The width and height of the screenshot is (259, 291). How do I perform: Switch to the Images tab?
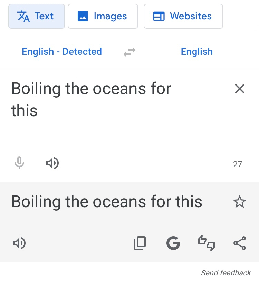click(x=103, y=16)
